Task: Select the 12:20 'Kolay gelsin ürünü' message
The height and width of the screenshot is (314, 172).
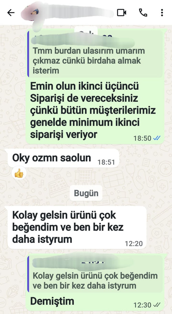Action: pyautogui.click(x=77, y=227)
